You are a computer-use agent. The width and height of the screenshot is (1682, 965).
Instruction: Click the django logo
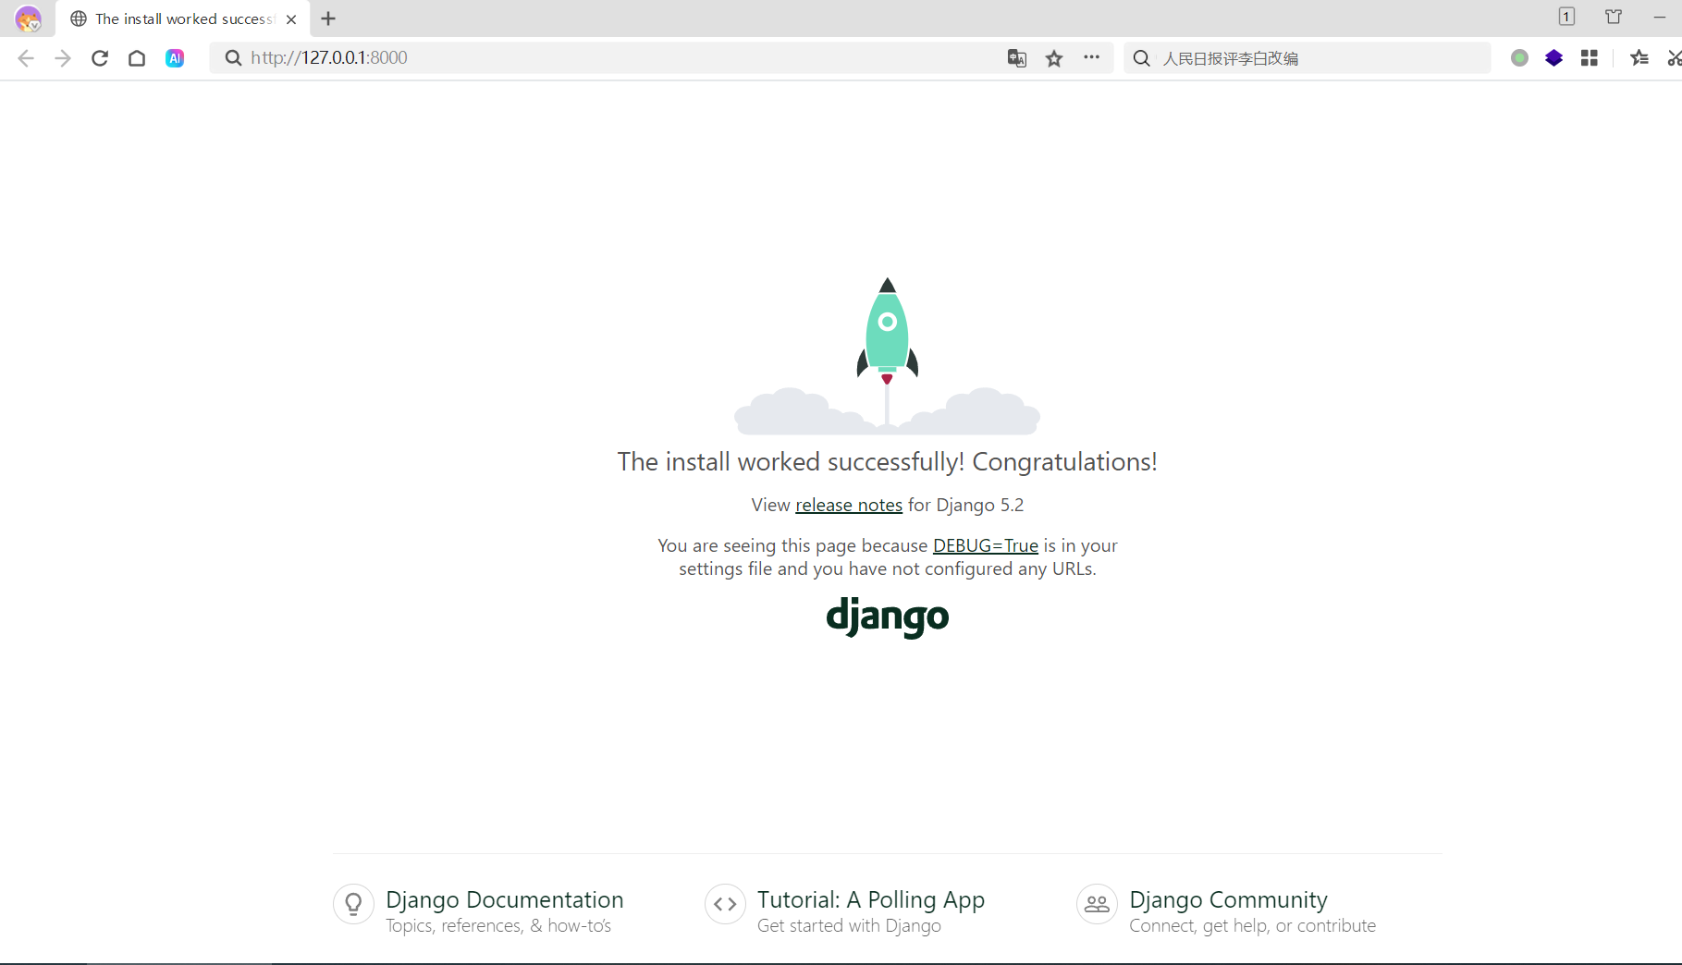click(x=888, y=617)
